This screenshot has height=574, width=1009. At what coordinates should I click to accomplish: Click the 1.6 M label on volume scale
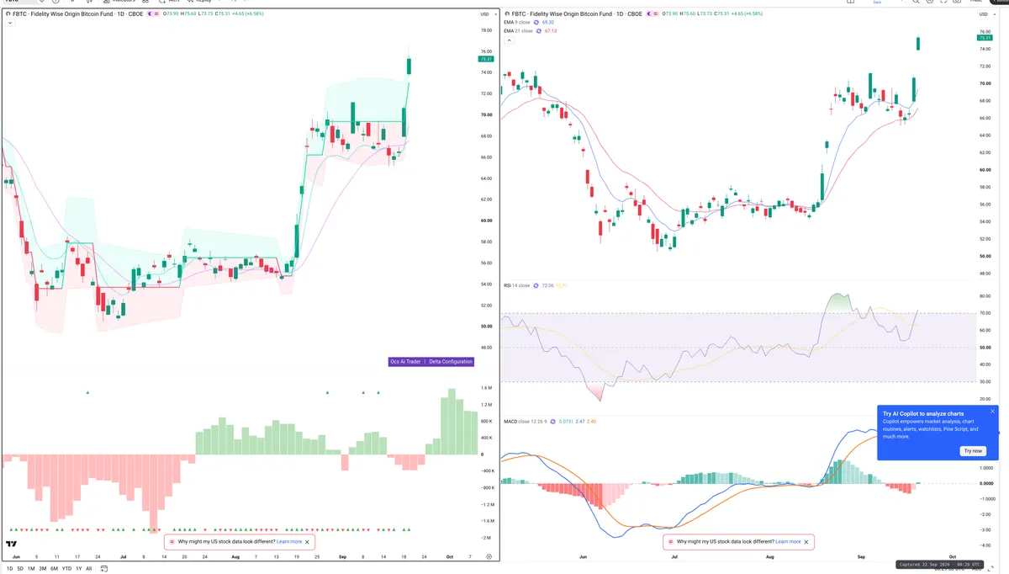(x=486, y=388)
